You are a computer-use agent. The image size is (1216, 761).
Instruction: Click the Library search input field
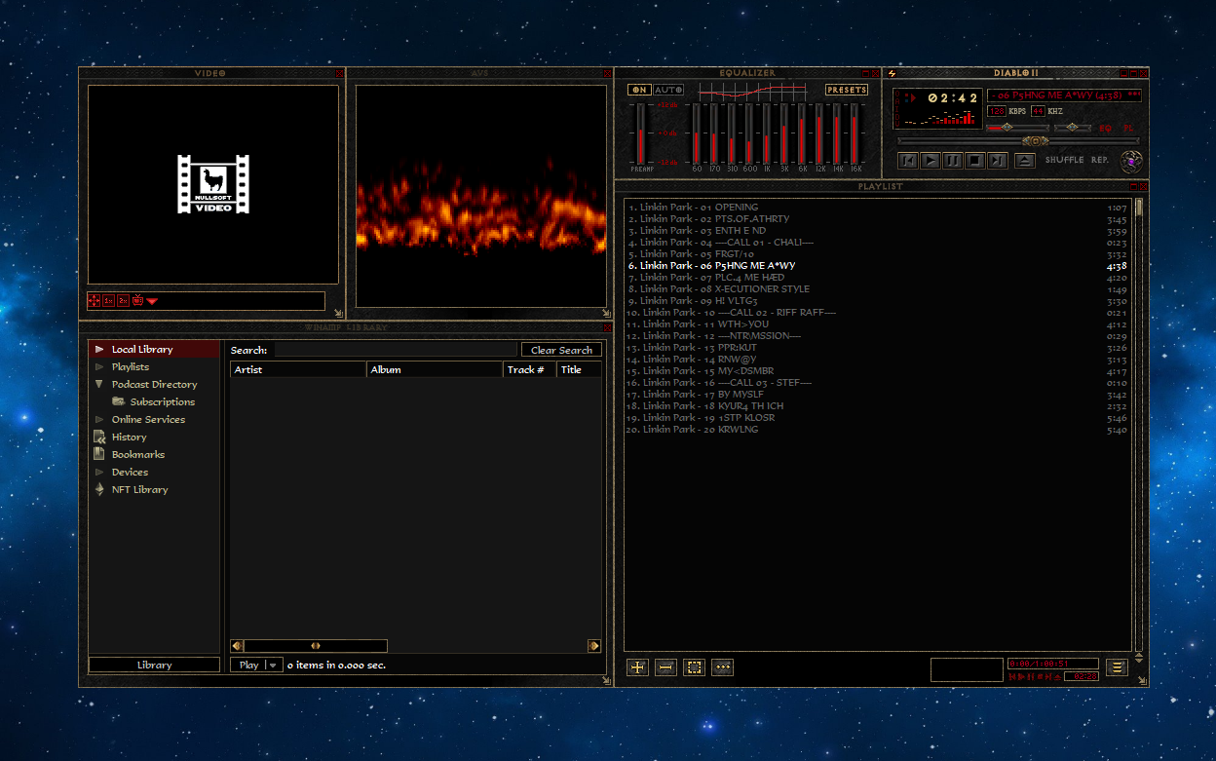(395, 350)
